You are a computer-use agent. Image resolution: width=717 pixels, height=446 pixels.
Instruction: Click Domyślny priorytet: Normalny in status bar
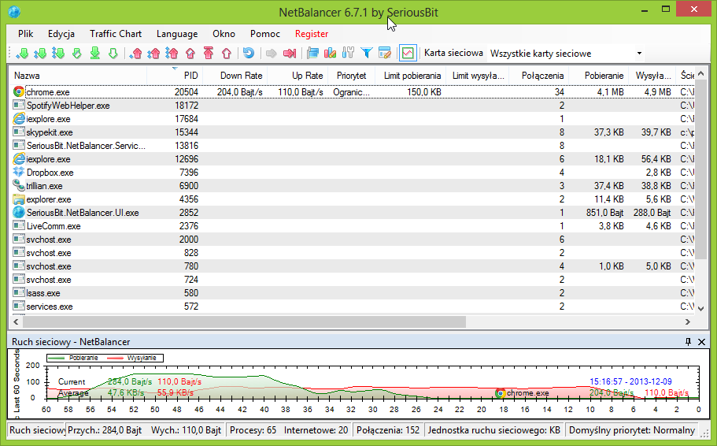click(x=631, y=430)
